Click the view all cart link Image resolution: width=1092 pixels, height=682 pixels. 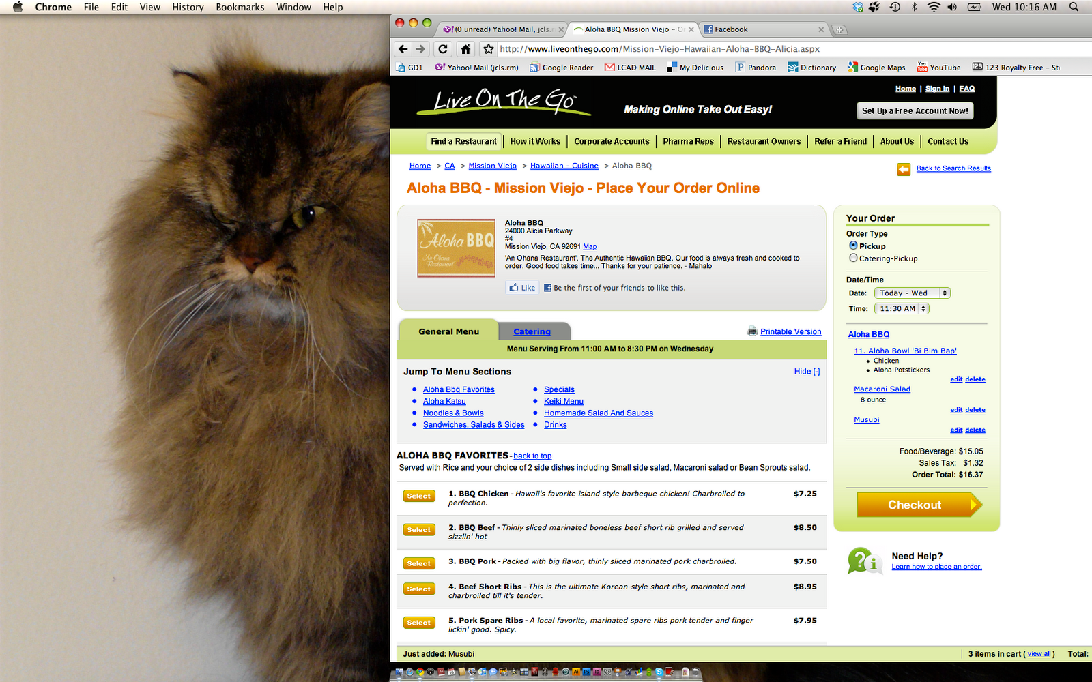(x=1039, y=654)
